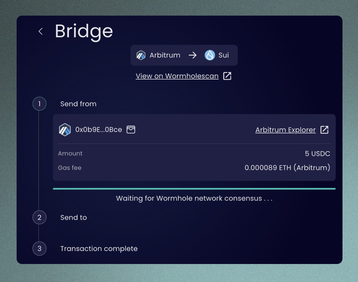Click the 0.000089 ETH gas fee value

(x=287, y=168)
